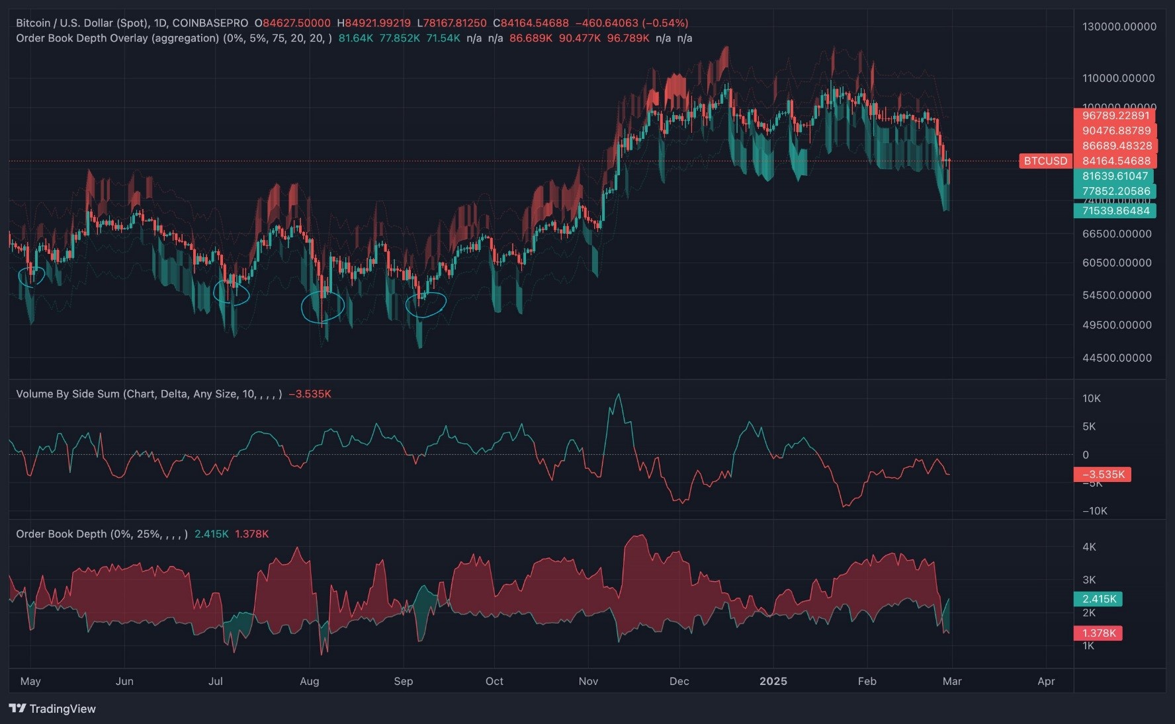Screen dimensions: 1175x724
Task: Click the 10K volume axis label
Action: 1092,398
